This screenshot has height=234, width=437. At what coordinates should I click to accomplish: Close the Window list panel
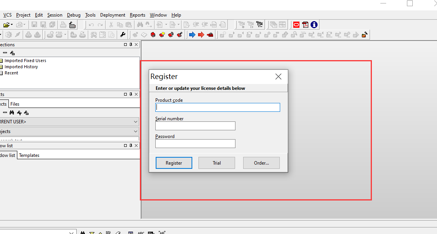[x=136, y=146]
